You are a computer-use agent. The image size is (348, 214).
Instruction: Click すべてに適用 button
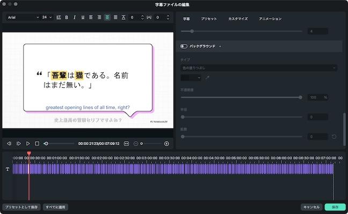pos(55,207)
